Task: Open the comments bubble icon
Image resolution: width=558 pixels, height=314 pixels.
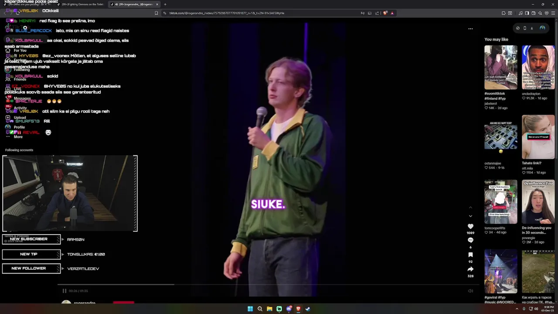Action: point(470,240)
